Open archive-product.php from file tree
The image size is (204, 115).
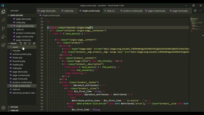pyautogui.click(x=22, y=54)
